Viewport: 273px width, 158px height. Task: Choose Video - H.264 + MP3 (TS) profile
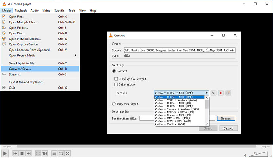tap(179, 103)
